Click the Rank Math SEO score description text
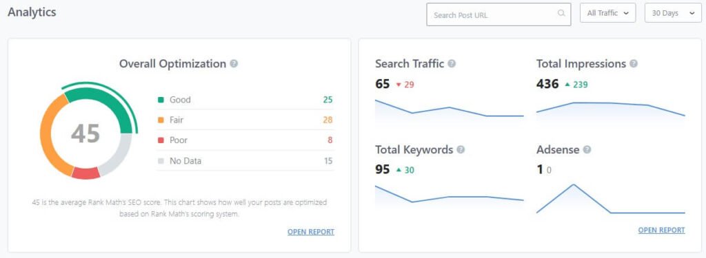The width and height of the screenshot is (706, 258). [179, 208]
